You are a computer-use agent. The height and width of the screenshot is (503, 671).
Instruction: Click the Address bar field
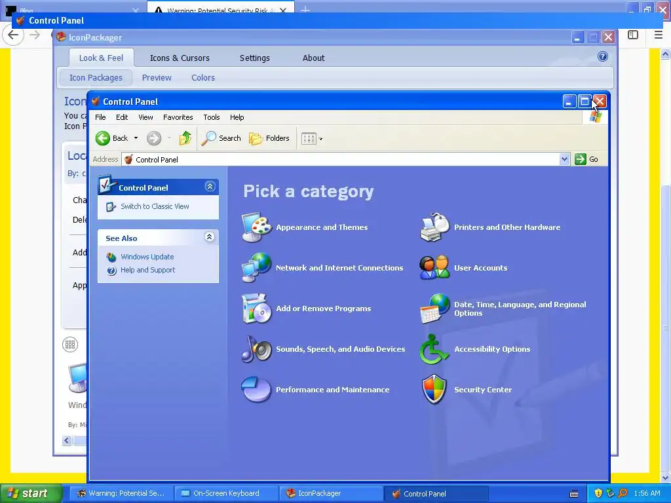click(341, 159)
